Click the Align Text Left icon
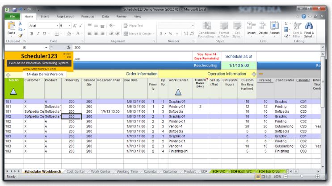This screenshot has height=186, width=332. [89, 33]
